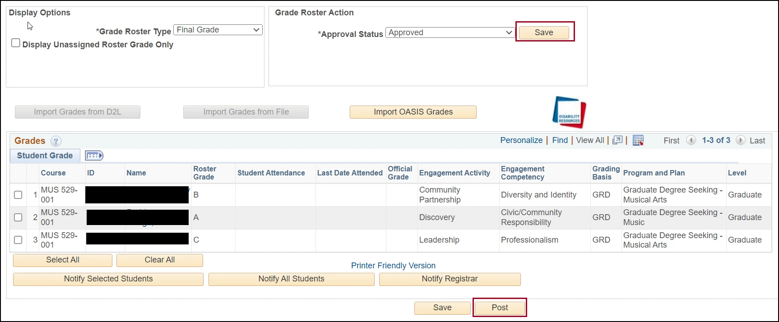Click the Select All button
Viewport: 779px width, 322px height.
(63, 260)
